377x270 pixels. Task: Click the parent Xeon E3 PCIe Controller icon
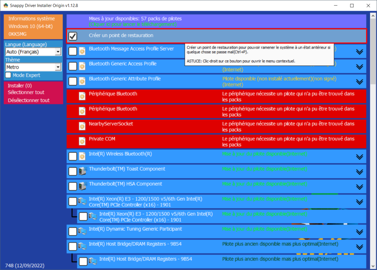(x=82, y=201)
